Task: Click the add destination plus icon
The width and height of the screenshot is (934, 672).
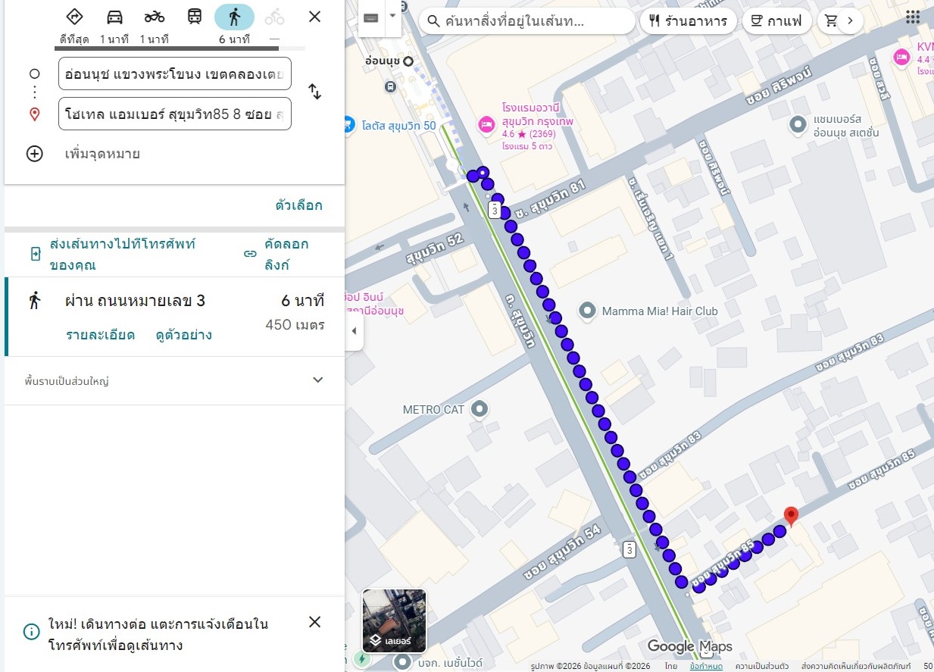Action: pyautogui.click(x=35, y=154)
